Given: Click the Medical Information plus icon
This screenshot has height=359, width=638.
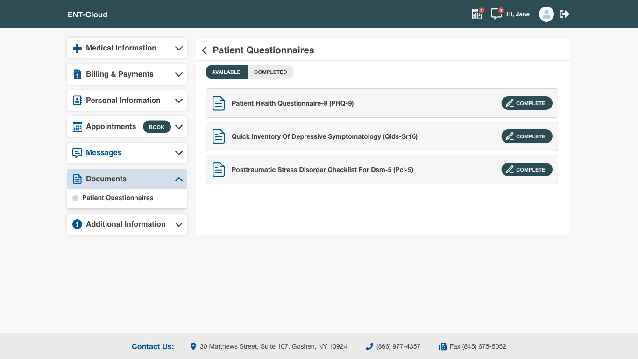Looking at the screenshot, I should click(x=76, y=48).
